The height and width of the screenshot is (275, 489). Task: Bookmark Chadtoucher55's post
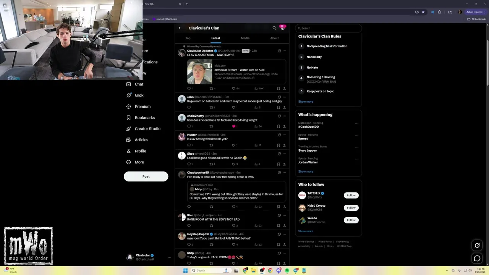click(279, 207)
